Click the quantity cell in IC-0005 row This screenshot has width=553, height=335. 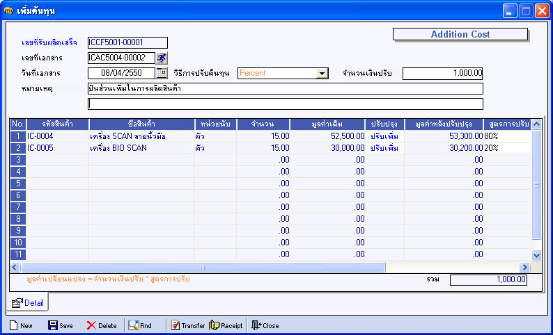(x=263, y=148)
